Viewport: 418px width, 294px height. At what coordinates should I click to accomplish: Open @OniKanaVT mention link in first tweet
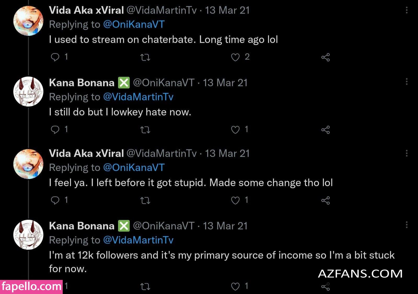[x=134, y=25]
